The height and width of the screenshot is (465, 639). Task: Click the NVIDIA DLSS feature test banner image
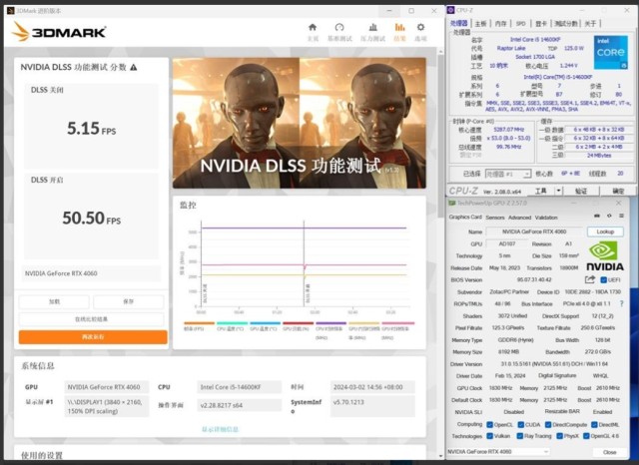pos(300,123)
